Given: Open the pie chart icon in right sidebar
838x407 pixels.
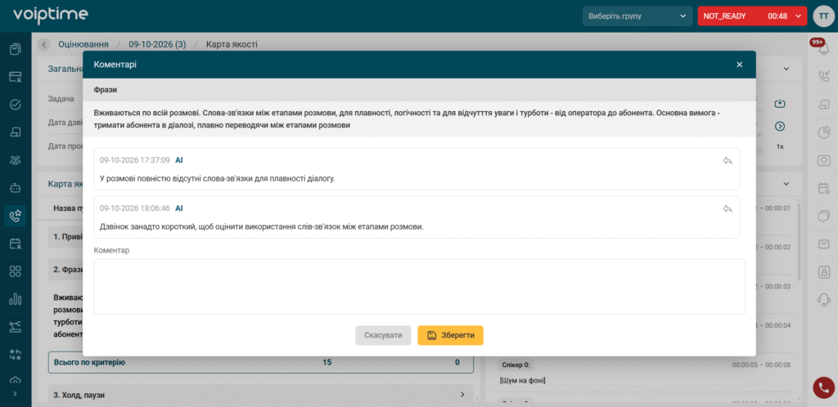Looking at the screenshot, I should (x=823, y=132).
